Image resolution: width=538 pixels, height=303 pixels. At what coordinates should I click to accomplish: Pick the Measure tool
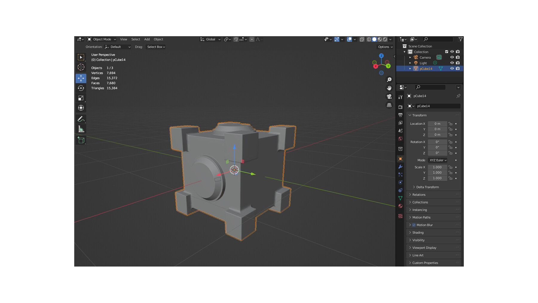click(81, 129)
